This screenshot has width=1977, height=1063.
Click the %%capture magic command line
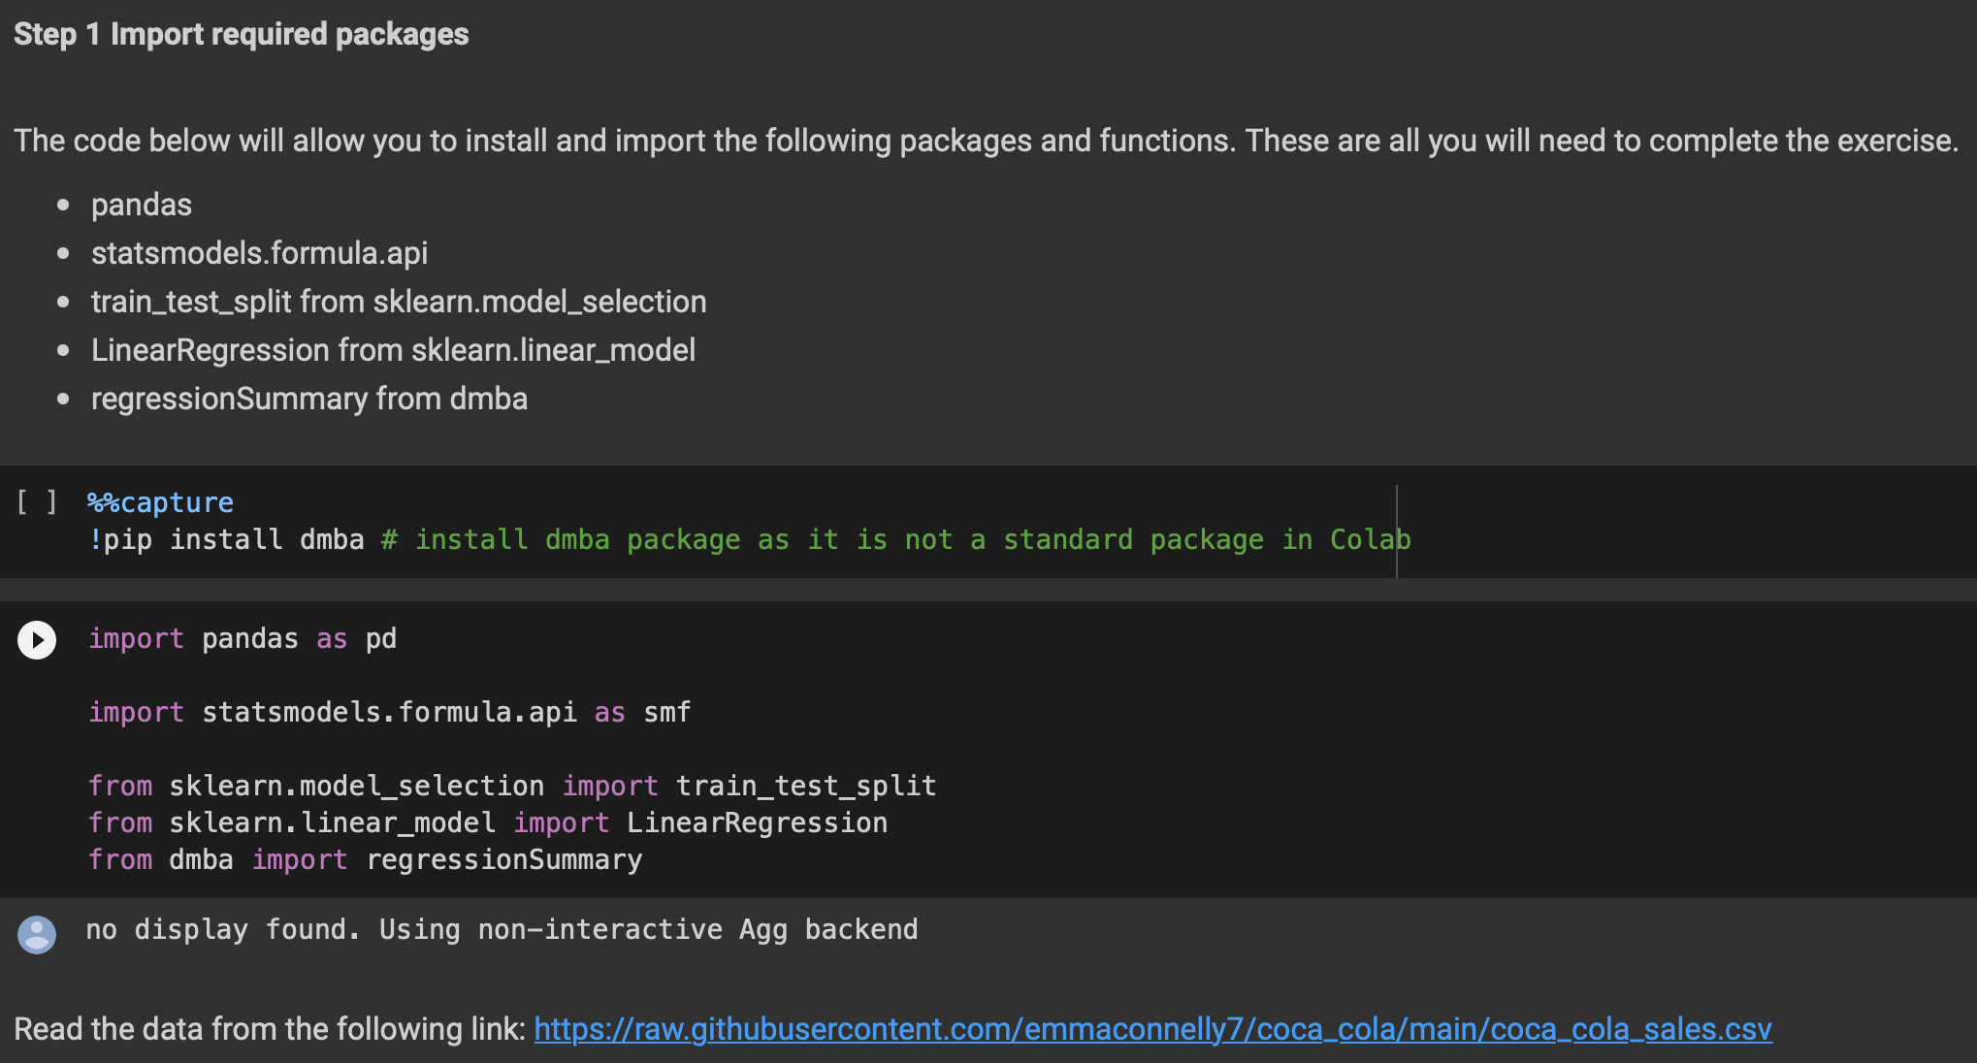pos(160,502)
